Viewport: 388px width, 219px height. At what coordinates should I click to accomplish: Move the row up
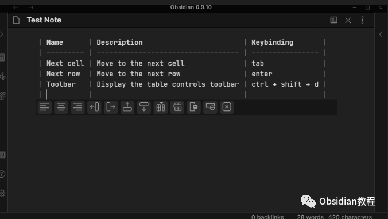pos(127,107)
